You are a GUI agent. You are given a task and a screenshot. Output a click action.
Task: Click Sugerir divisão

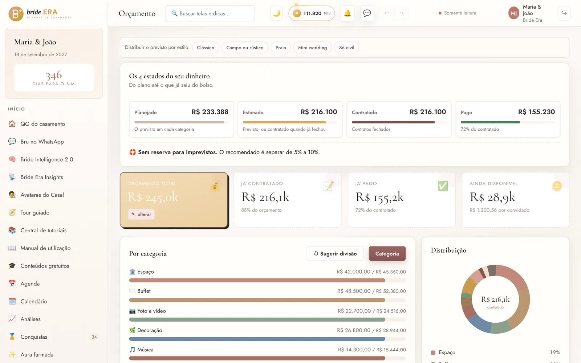coord(335,253)
